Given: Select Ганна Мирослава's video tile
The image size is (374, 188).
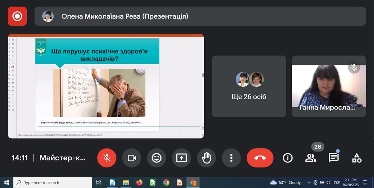Looking at the screenshot, I should click(329, 86).
